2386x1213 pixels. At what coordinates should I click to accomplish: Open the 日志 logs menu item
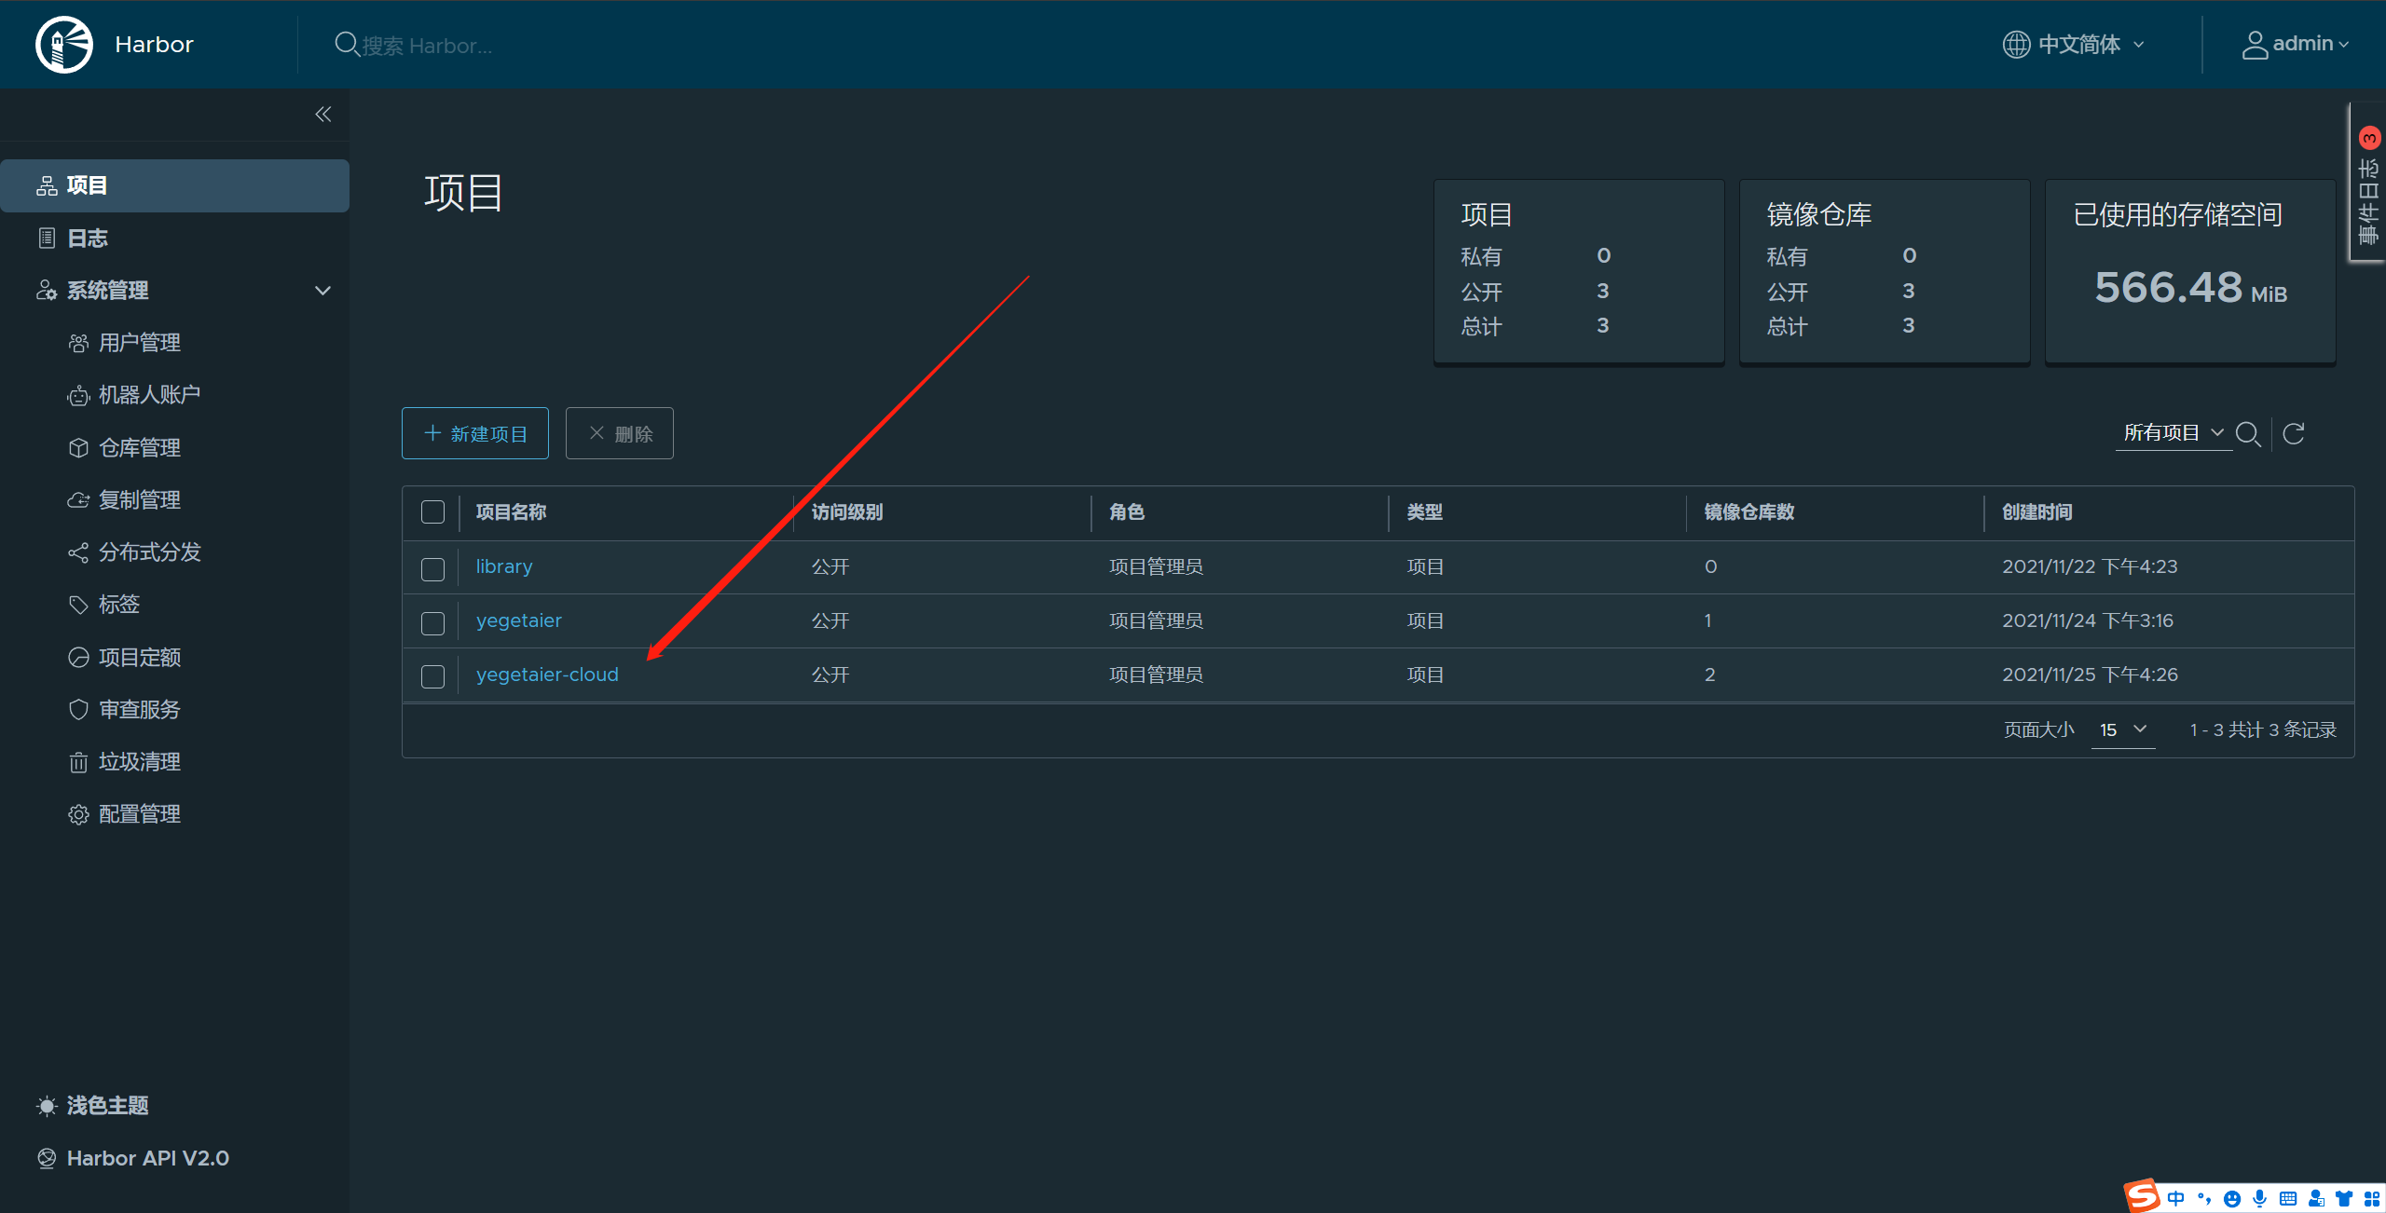(88, 239)
